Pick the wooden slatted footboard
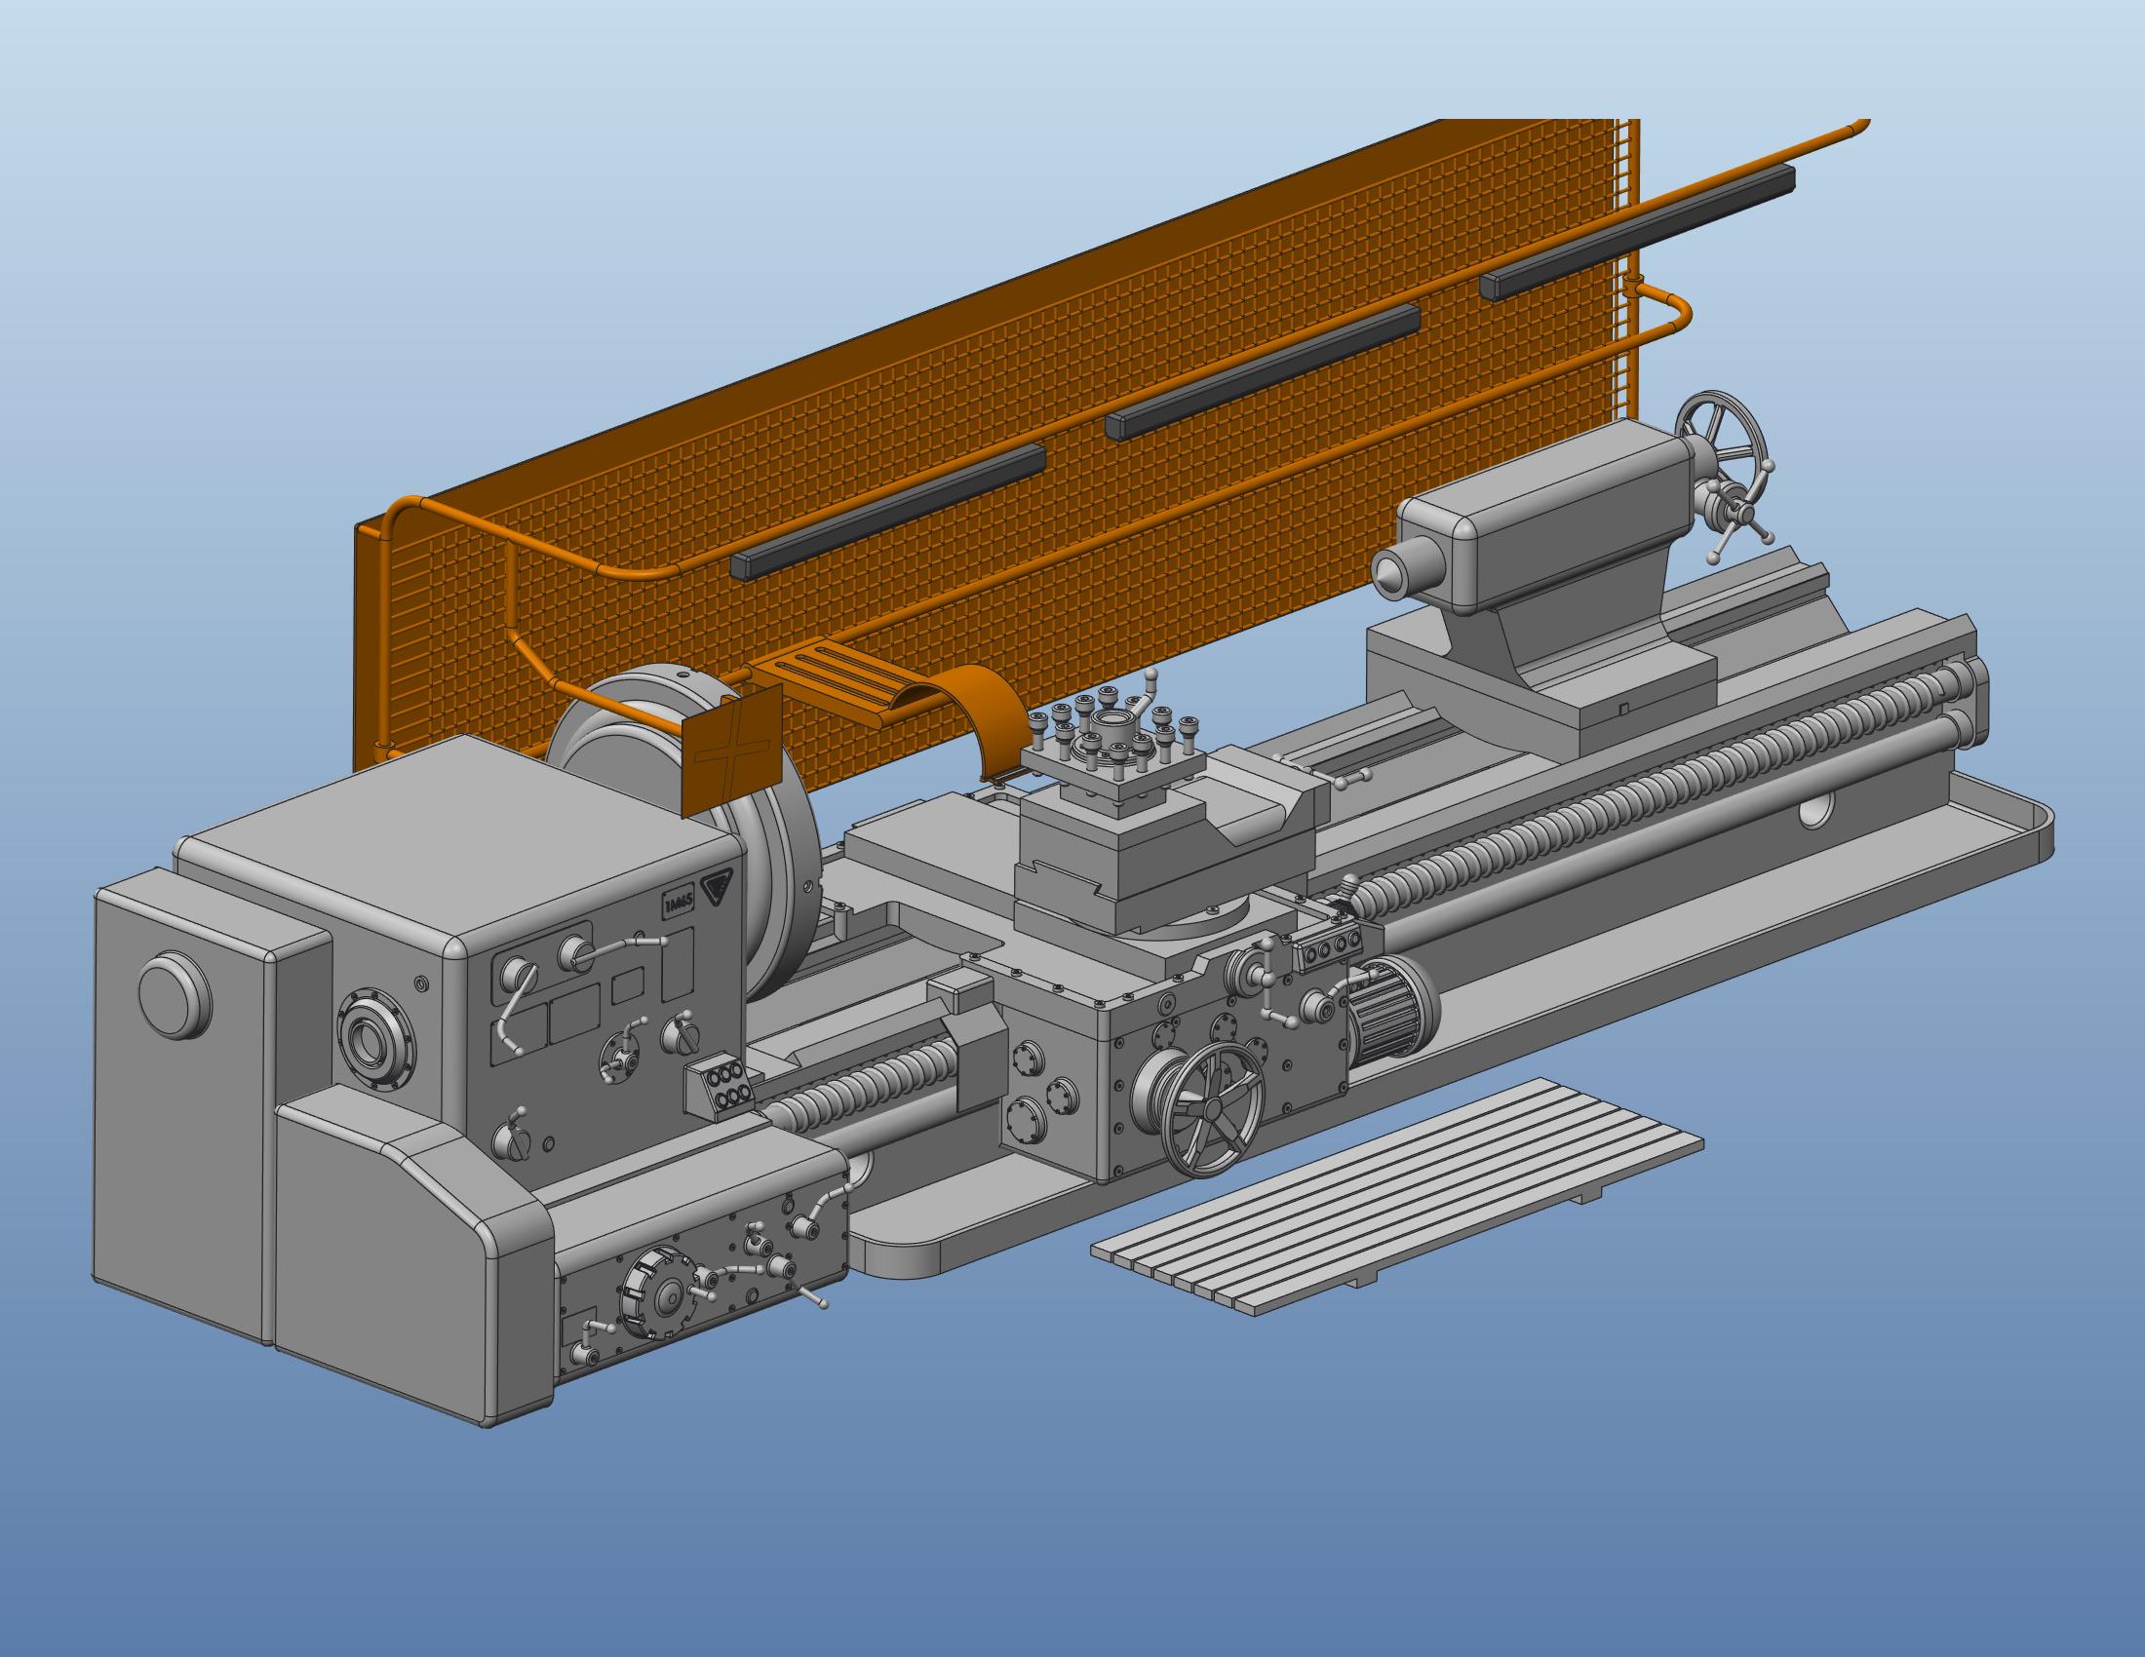The height and width of the screenshot is (1657, 2145). tap(1397, 1196)
